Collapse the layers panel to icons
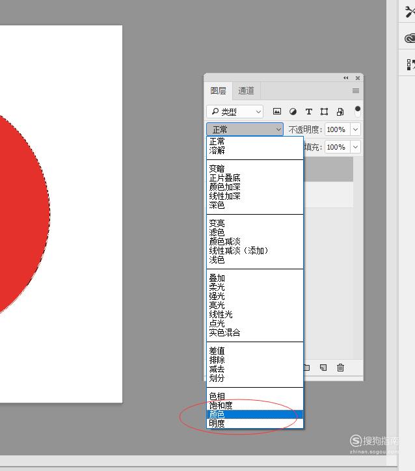 click(x=346, y=78)
